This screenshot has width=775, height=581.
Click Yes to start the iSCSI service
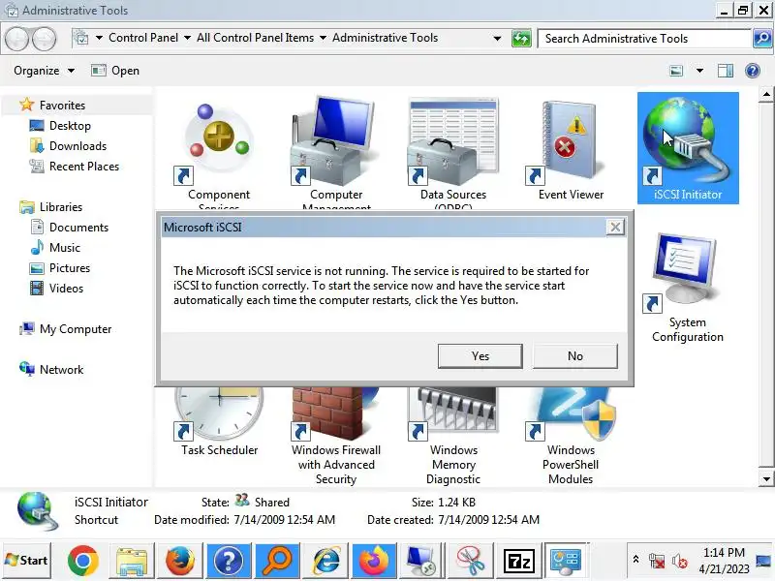[480, 356]
